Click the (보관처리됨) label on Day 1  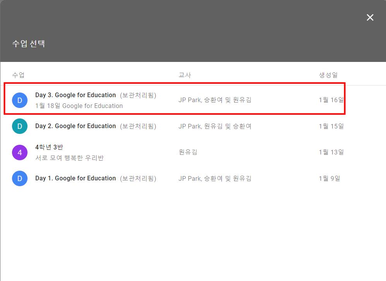[x=138, y=178]
